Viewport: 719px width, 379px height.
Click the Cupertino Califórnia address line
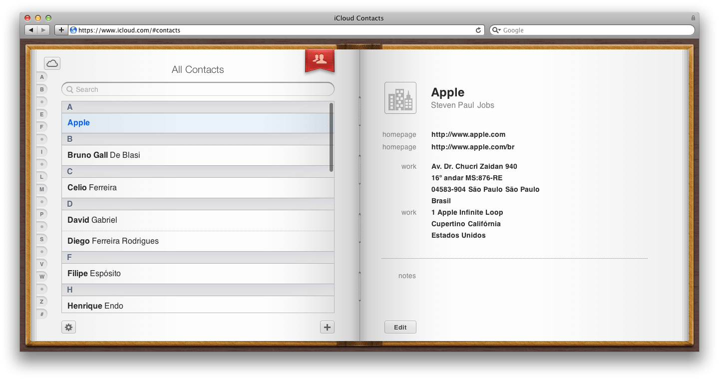coord(466,224)
